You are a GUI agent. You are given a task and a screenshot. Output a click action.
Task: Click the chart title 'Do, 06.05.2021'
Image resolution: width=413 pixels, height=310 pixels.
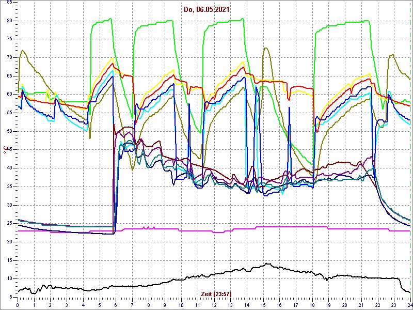[206, 10]
